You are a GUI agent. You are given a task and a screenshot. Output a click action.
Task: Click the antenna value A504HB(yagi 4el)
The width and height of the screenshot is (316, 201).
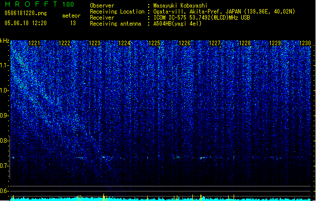coord(177,24)
